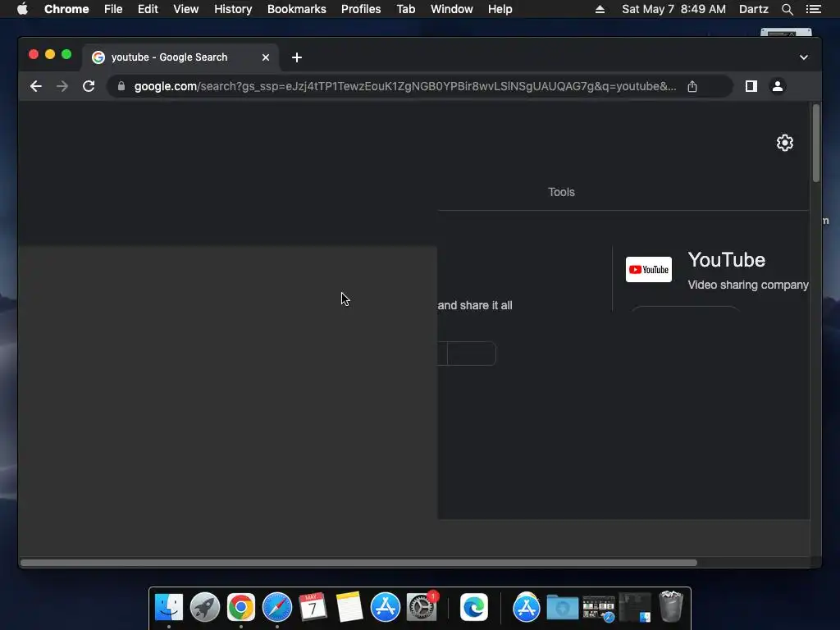
Task: Click the horizontal scrollbar
Action: [358, 563]
